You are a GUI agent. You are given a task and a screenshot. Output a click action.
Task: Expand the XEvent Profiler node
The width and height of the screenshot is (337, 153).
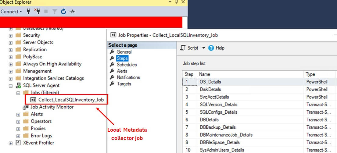11,143
